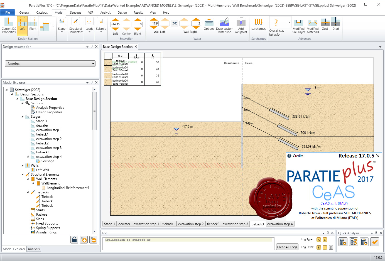Select Analysis Properties in tree
385x261 pixels.
pyautogui.click(x=50, y=108)
